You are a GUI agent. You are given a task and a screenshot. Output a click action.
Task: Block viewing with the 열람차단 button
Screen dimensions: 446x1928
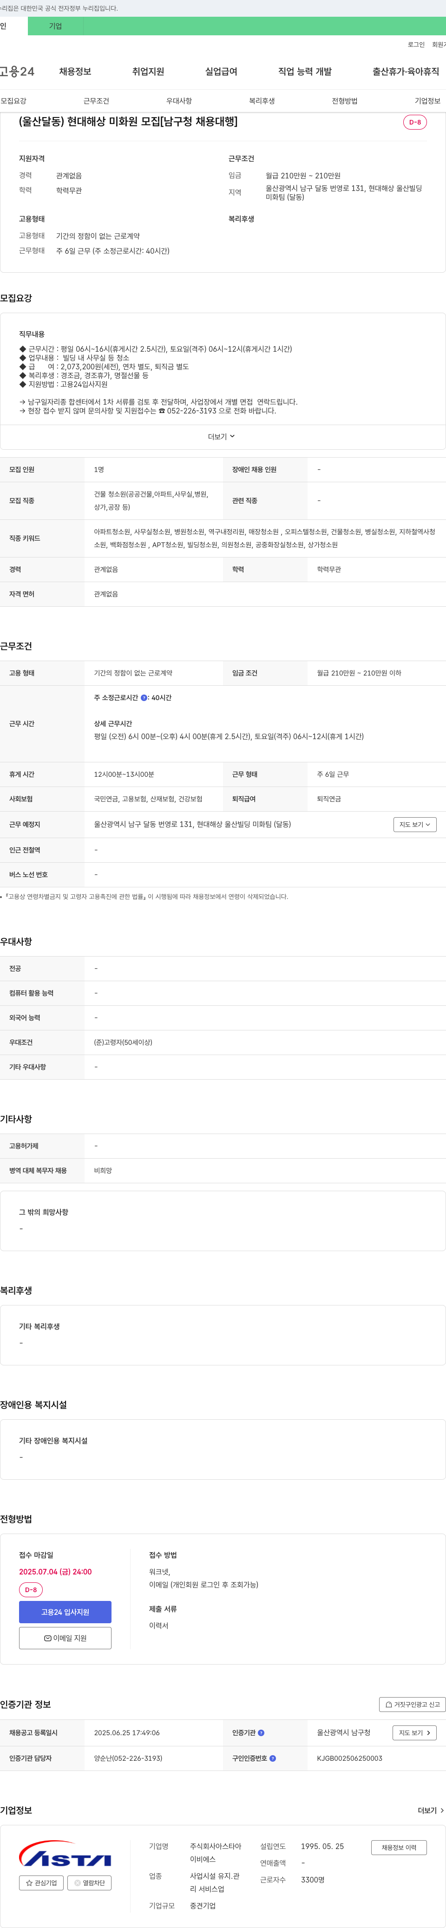point(90,1882)
